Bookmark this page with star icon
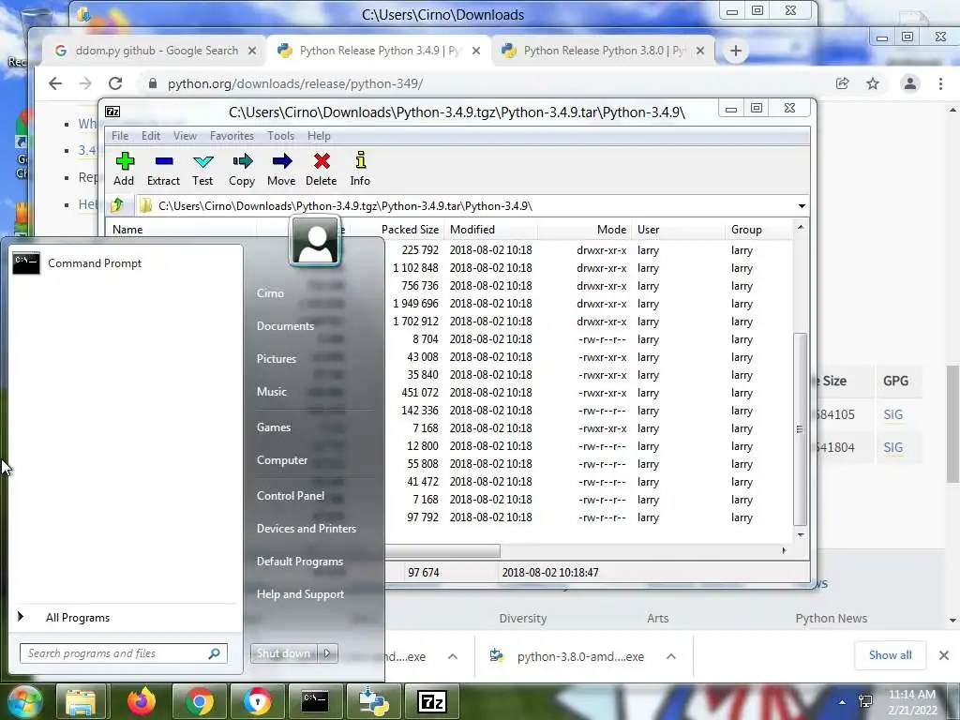The image size is (960, 720). [x=873, y=83]
